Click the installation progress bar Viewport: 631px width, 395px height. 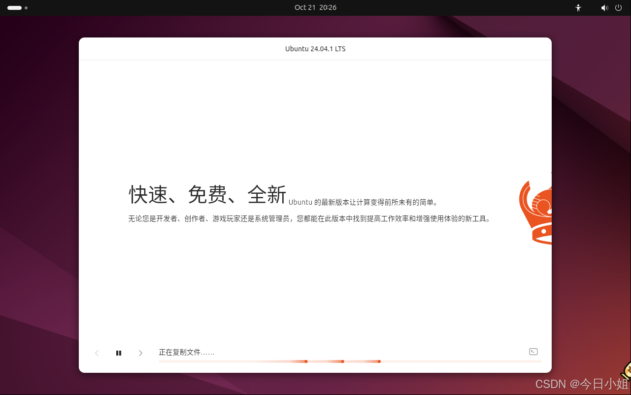(350, 361)
